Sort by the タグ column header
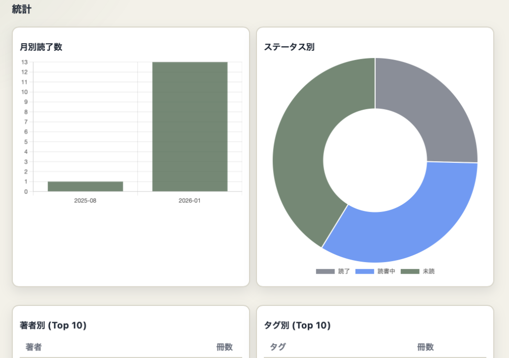 click(278, 347)
